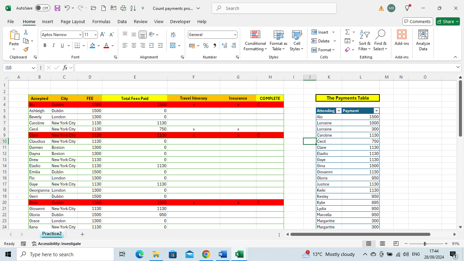Click Increase Decimal icon

[x=225, y=45]
